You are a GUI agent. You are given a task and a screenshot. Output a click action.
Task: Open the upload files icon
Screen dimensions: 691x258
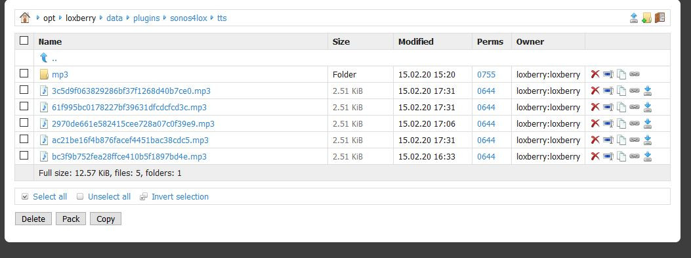634,18
